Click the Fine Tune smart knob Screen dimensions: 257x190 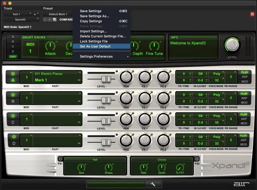[154, 46]
